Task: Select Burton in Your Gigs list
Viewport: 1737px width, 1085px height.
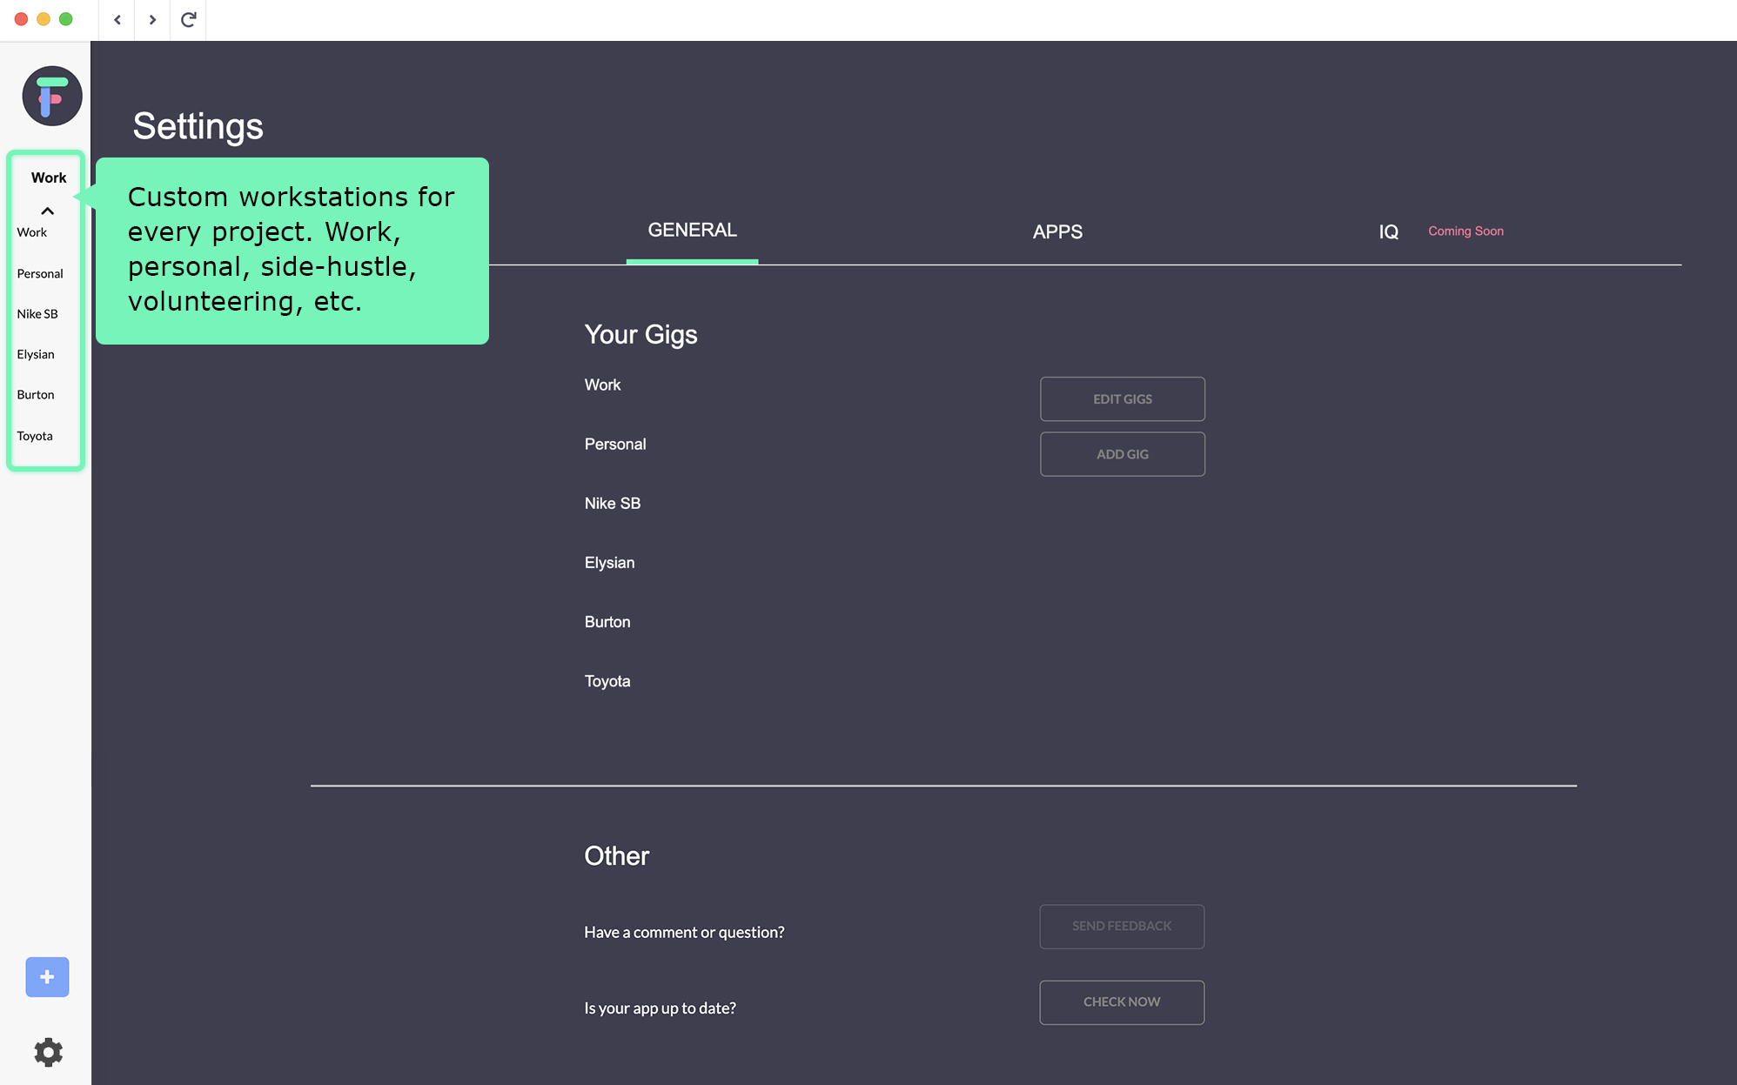Action: click(x=607, y=622)
